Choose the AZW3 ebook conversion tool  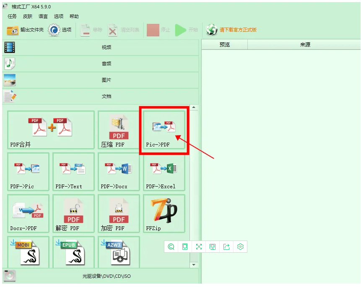tap(119, 252)
